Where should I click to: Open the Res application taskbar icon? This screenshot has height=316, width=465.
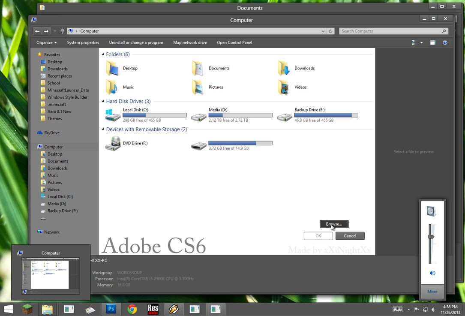(153, 309)
